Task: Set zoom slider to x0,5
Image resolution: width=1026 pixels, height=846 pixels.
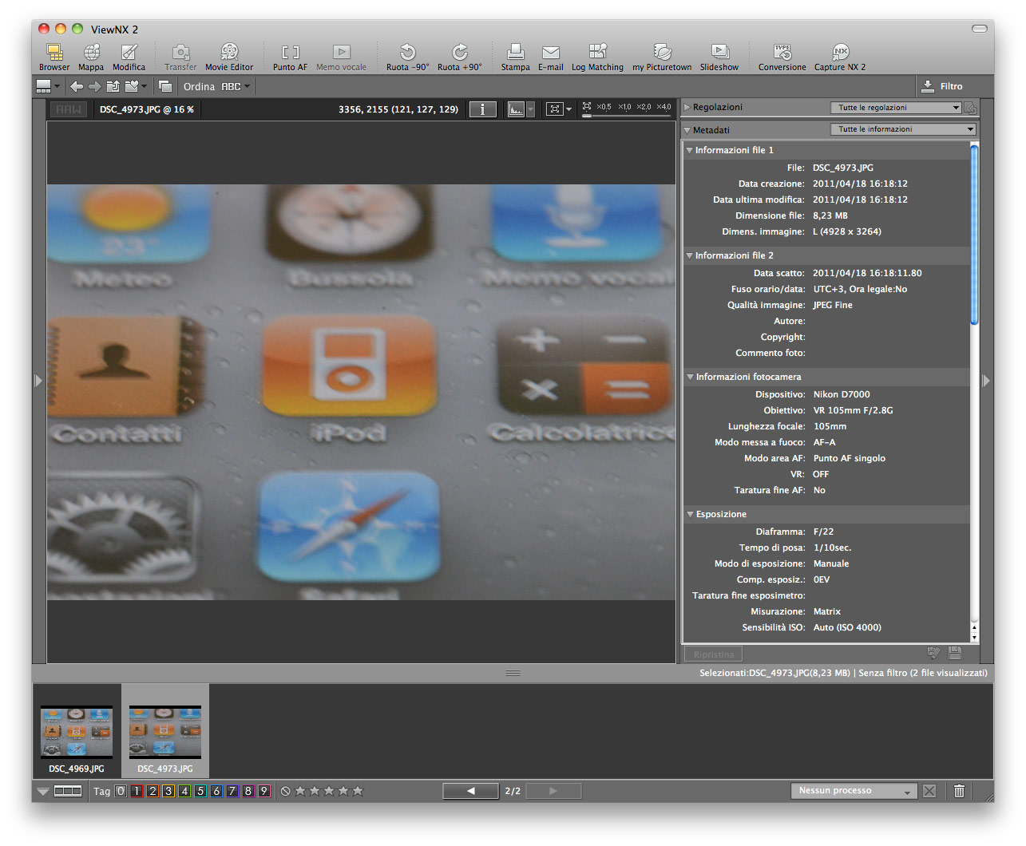Action: (604, 107)
